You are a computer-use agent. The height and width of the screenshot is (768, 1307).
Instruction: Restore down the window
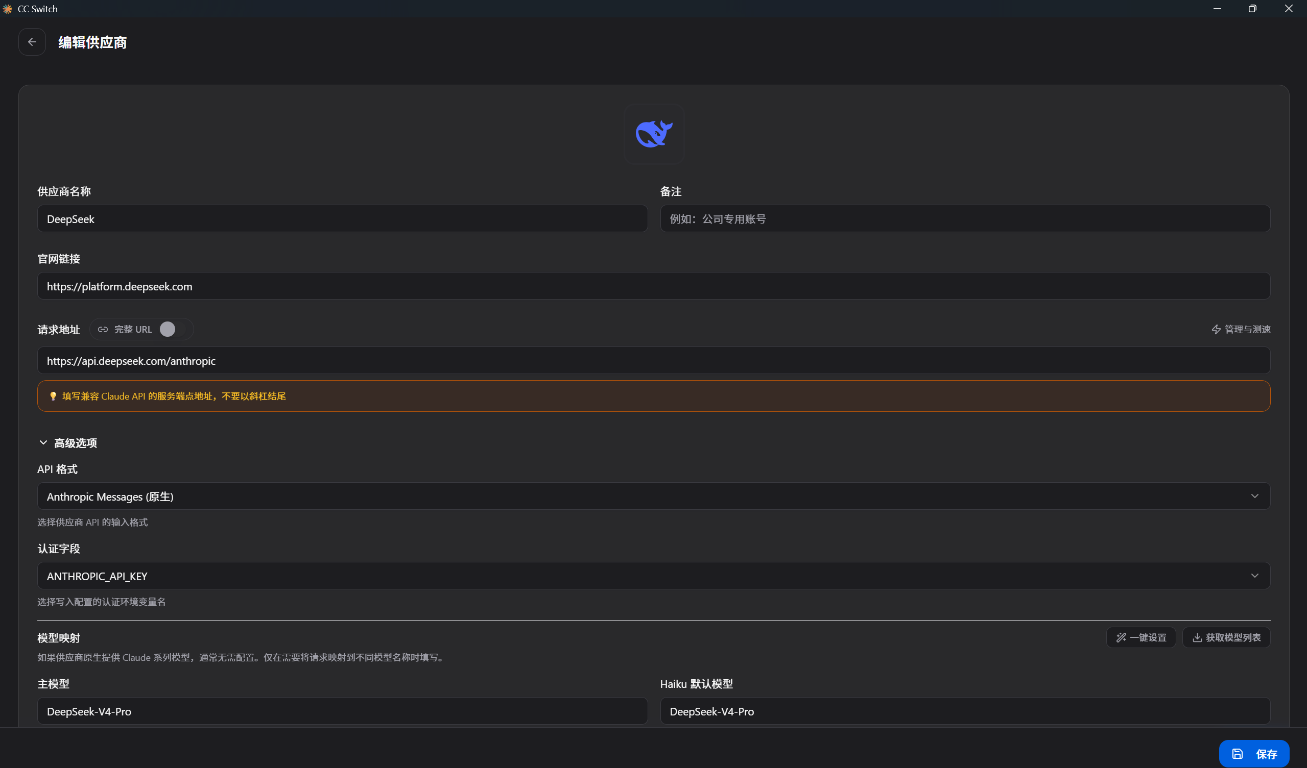pos(1252,9)
